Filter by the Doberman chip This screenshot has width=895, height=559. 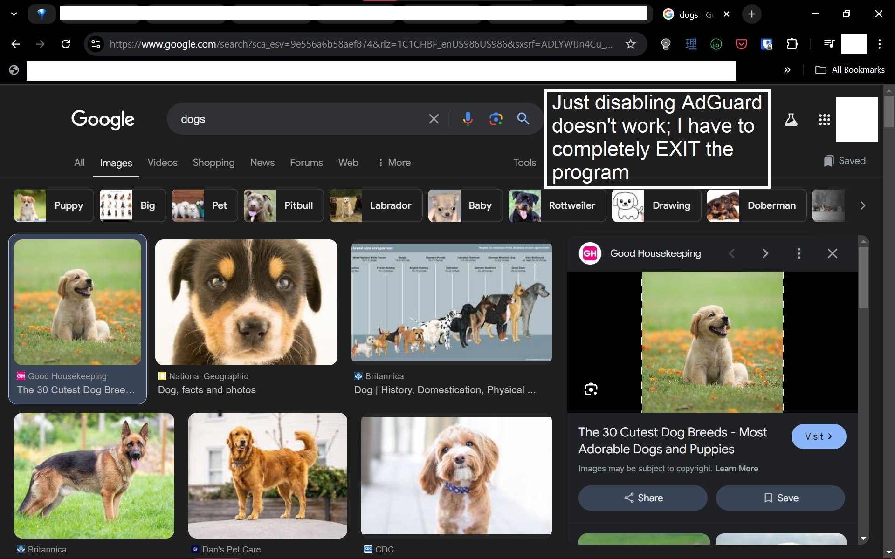tap(757, 205)
